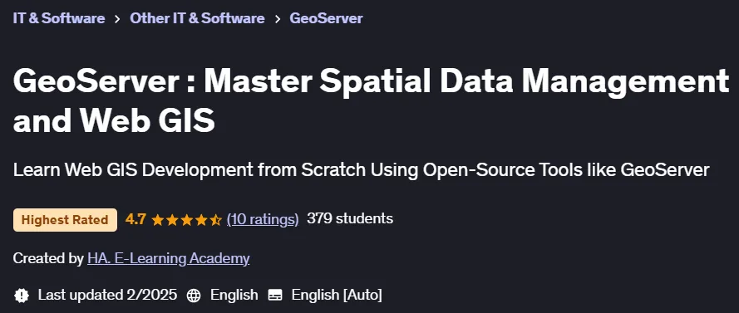Click the half-filled fifth rating star
Screen dimensions: 739x313
[215, 220]
